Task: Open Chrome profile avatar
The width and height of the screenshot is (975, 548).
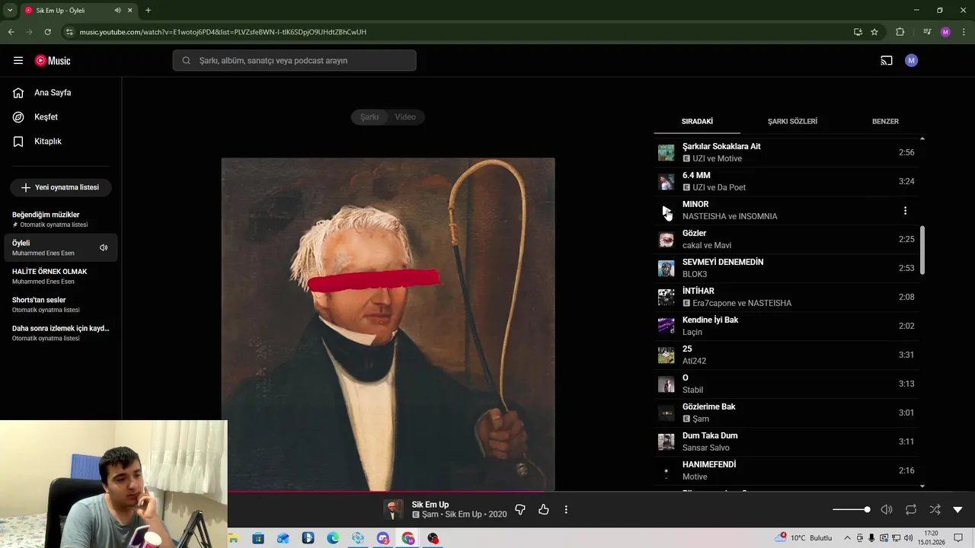Action: click(945, 32)
